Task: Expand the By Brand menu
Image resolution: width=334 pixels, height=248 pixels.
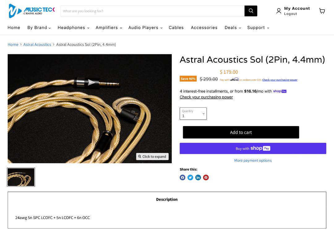Action: tap(39, 28)
